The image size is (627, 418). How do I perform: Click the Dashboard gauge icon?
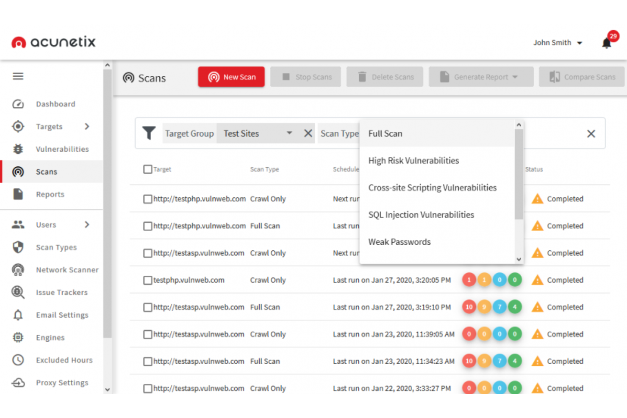[18, 104]
